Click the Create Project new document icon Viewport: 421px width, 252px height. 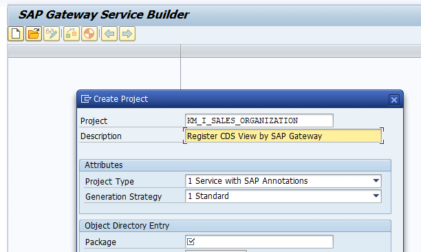click(16, 34)
